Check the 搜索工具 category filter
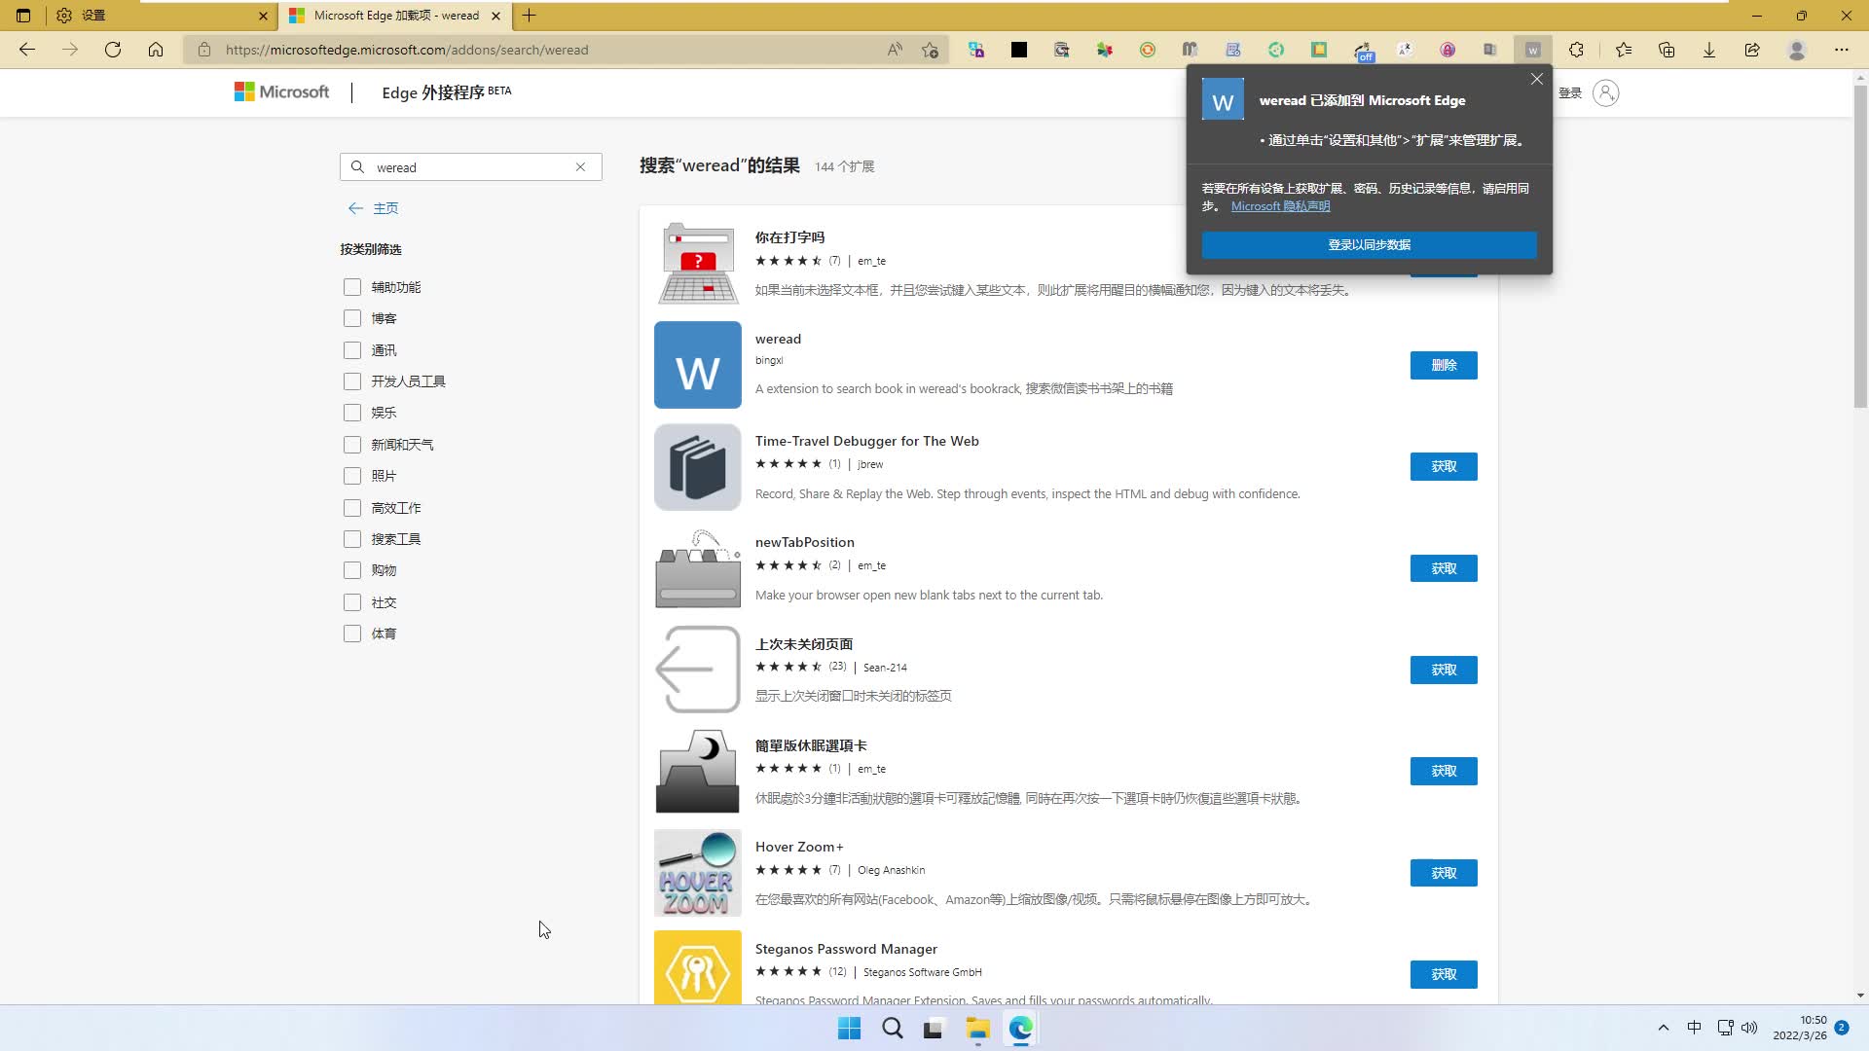Screen dimensions: 1869x1051 pyautogui.click(x=352, y=539)
